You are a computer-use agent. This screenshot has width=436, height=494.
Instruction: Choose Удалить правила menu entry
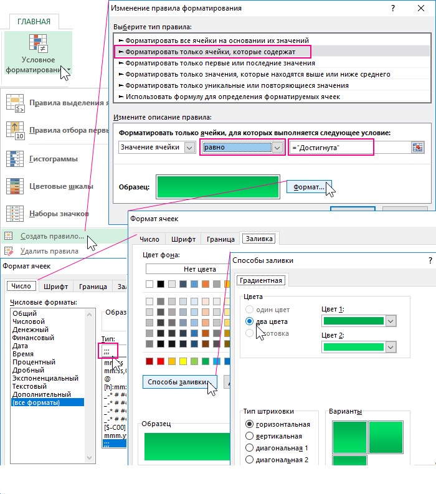[x=49, y=251]
